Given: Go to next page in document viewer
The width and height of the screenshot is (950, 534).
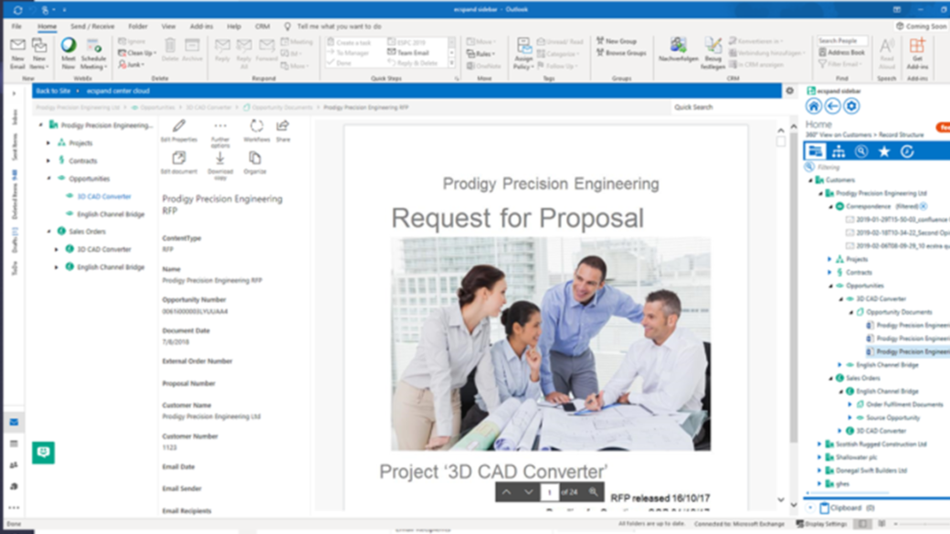Looking at the screenshot, I should [528, 492].
